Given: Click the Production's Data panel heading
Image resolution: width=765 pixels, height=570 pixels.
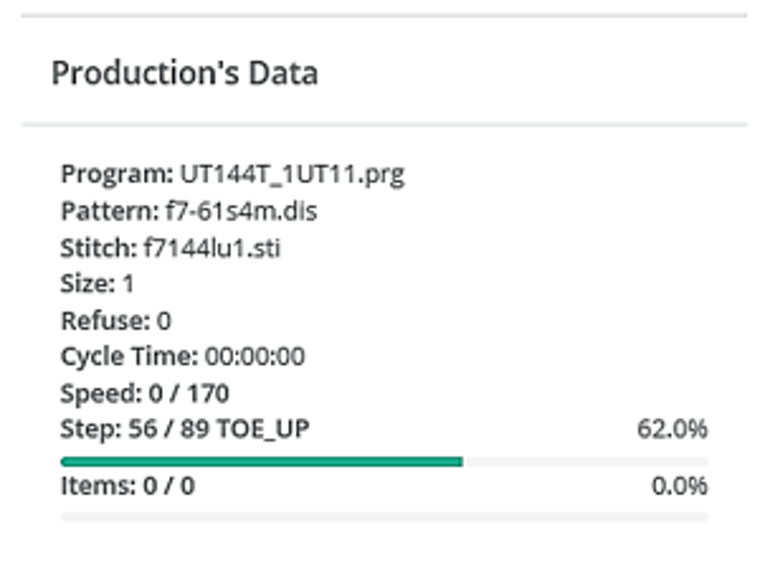Looking at the screenshot, I should pos(184,73).
